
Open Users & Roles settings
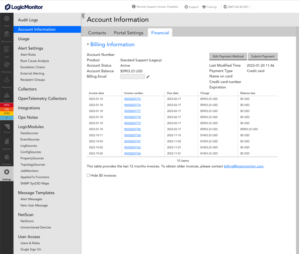pyautogui.click(x=30, y=243)
